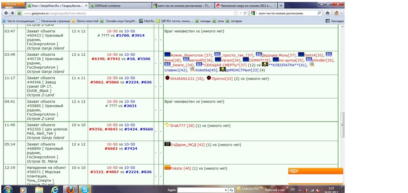Open fight link #6190
Screen dimensions: 408x193
click(x=98, y=59)
